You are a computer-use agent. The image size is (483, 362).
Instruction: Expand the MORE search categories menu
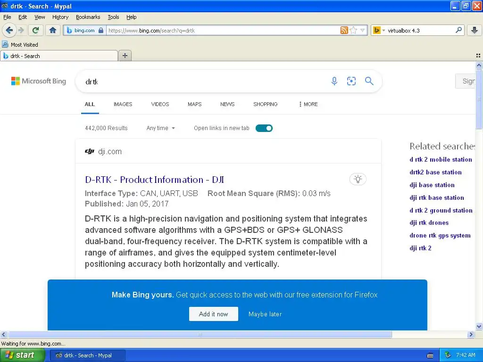[x=308, y=104]
